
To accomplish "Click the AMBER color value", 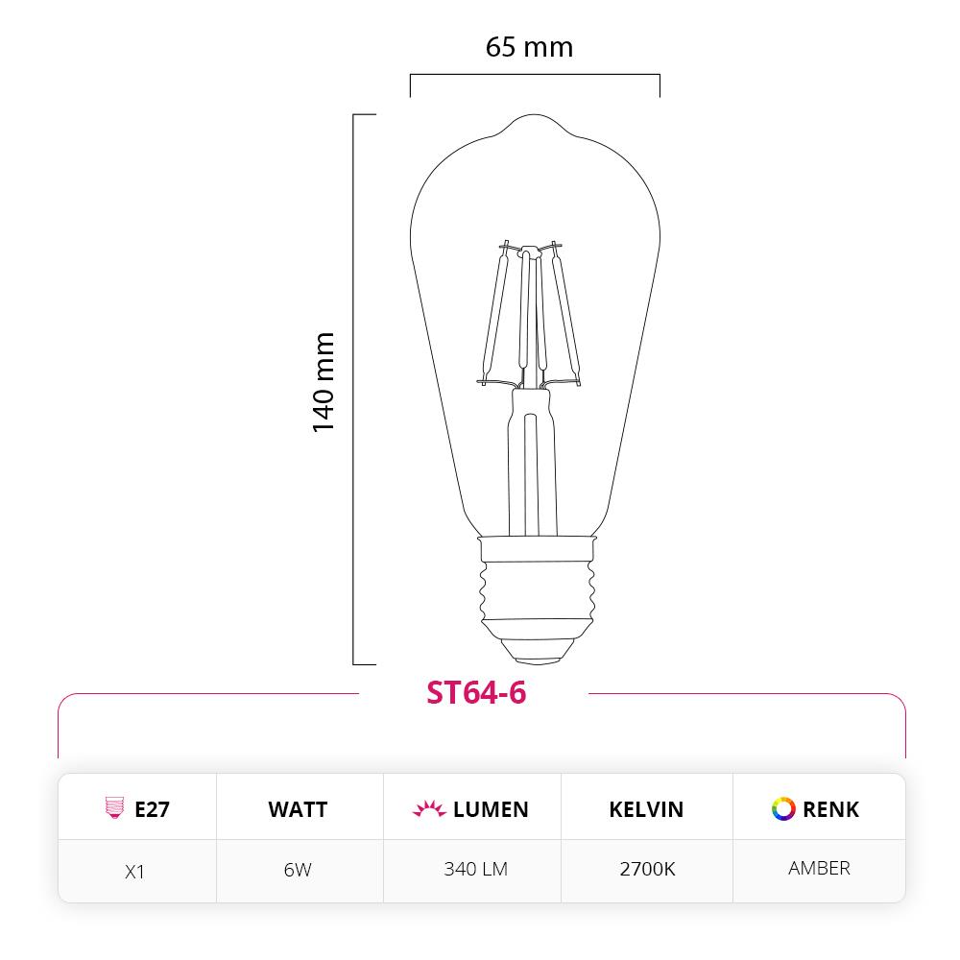I will [819, 868].
